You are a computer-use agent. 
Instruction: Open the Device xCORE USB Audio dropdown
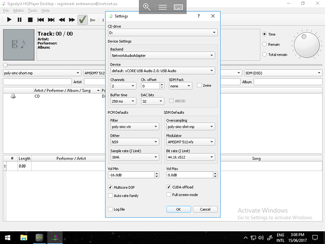tap(162, 71)
